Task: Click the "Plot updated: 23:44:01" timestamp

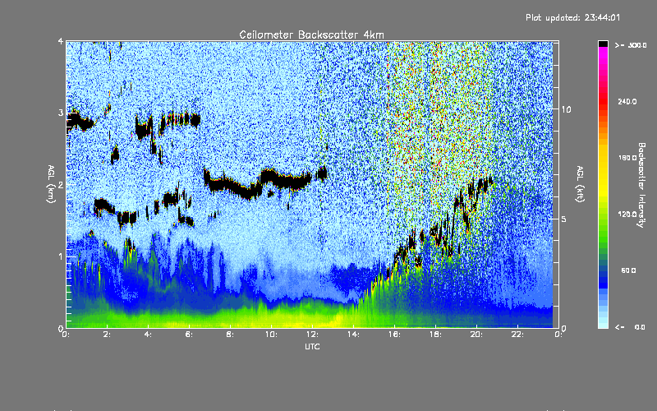Action: (572, 17)
